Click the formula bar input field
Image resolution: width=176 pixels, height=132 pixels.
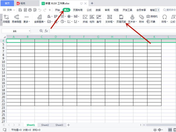tap(111, 31)
